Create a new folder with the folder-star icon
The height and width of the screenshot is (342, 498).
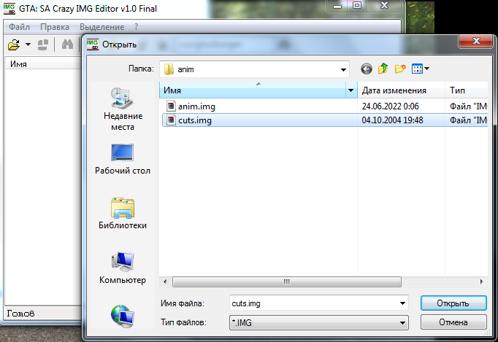pos(400,69)
